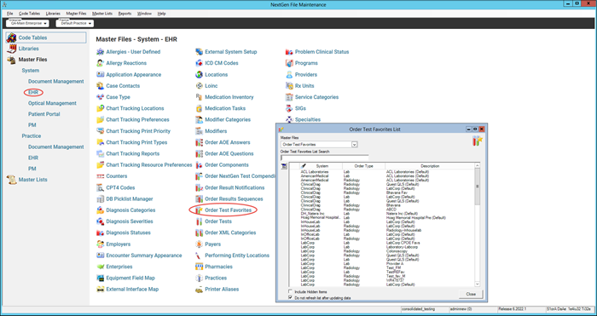
Task: Sort by the System column header
Action: (322, 166)
